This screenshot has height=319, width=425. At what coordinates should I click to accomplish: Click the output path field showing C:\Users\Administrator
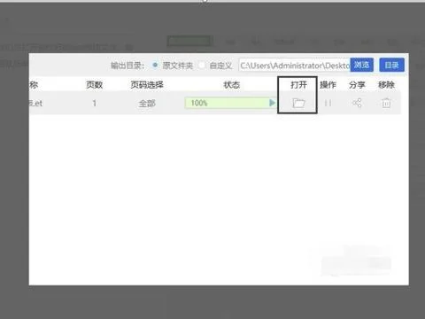pos(295,66)
